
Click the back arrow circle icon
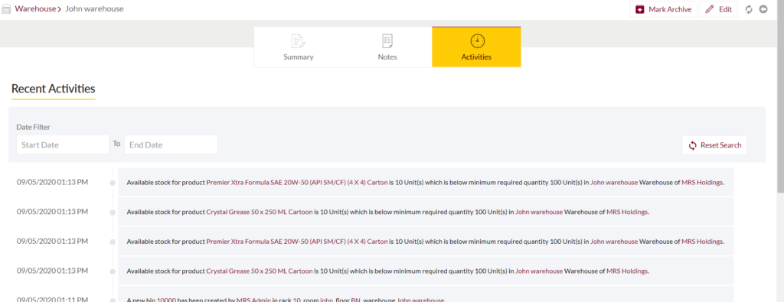[x=763, y=9]
